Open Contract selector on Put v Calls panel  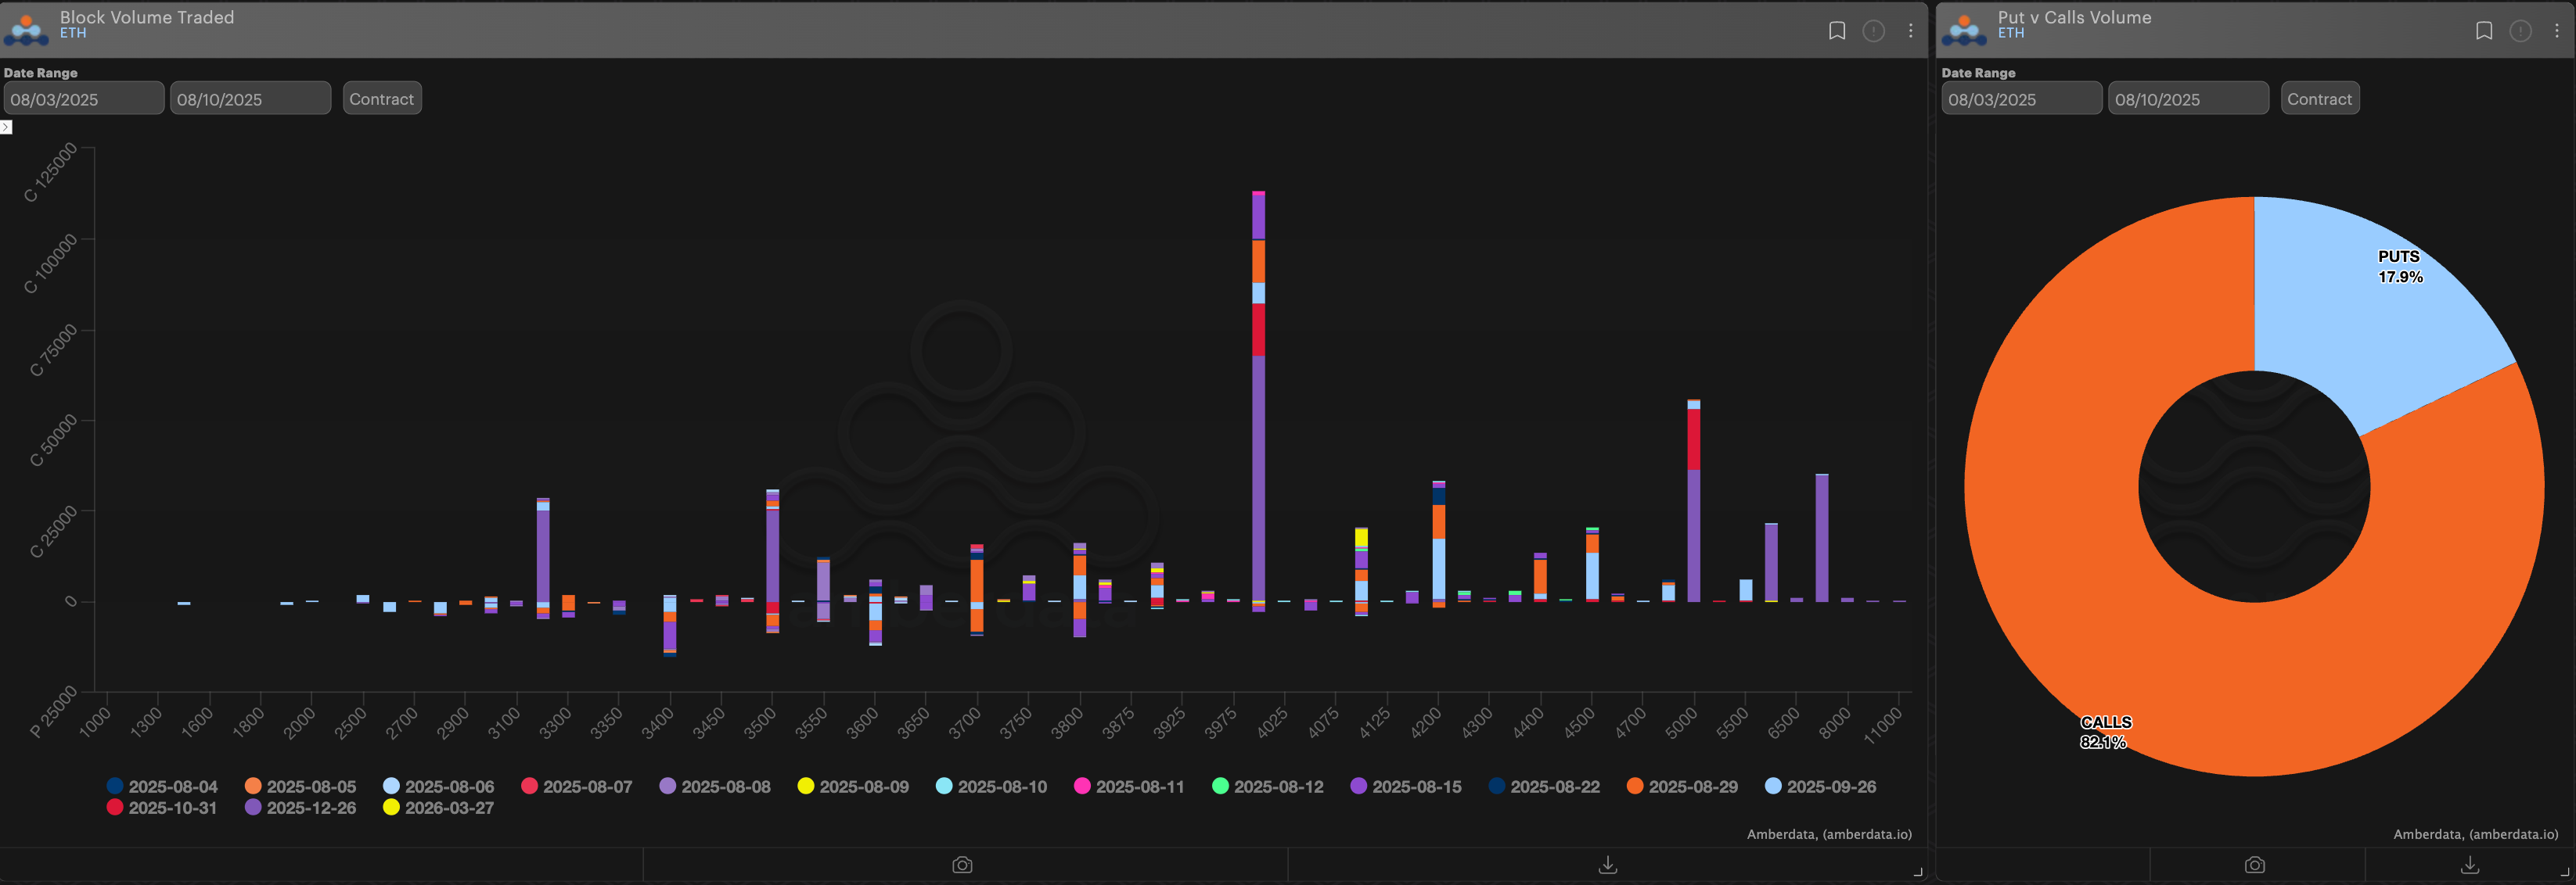[2319, 99]
